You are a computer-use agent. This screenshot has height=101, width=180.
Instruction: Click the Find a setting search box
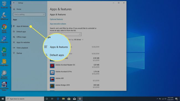click(x=29, y=15)
